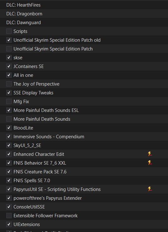Select the DLC: Dragonborn entry
Viewport: 168px width, 232px height.
pos(84,13)
